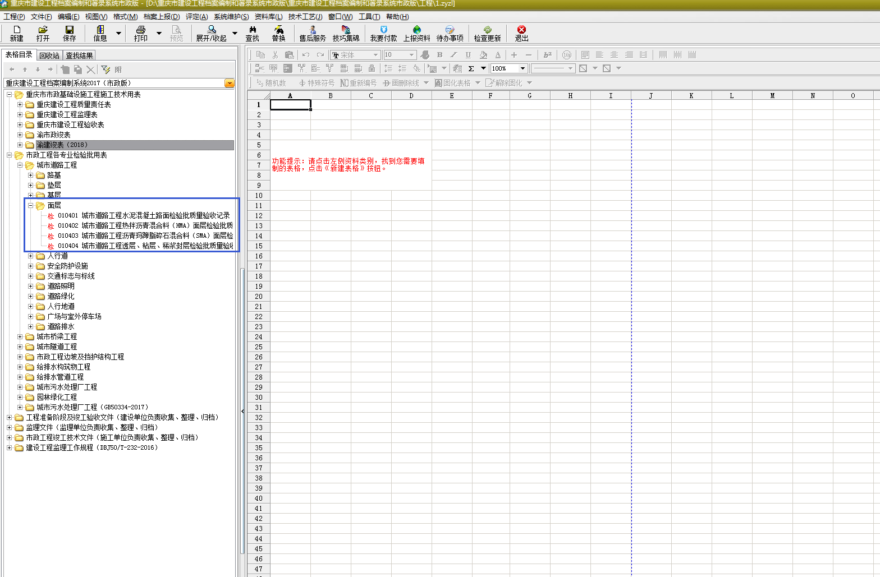Viewport: 880px width, 577px height.
Task: Open the 系统维护(S) menu
Action: click(231, 17)
